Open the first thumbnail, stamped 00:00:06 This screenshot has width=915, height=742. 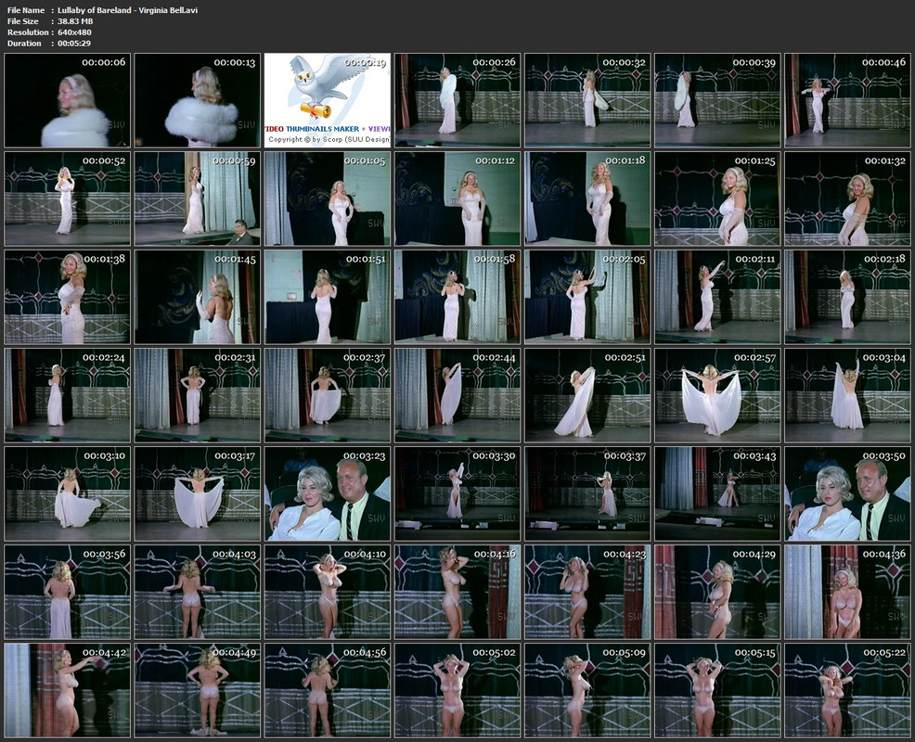click(x=67, y=100)
